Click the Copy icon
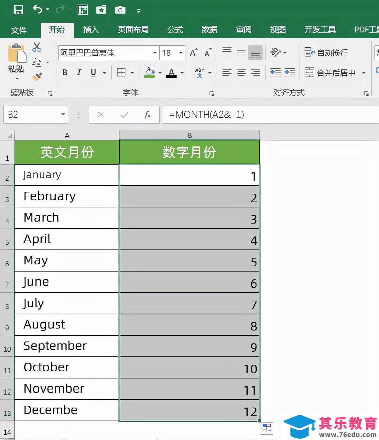Screen dimensions: 379x440 click(37, 62)
